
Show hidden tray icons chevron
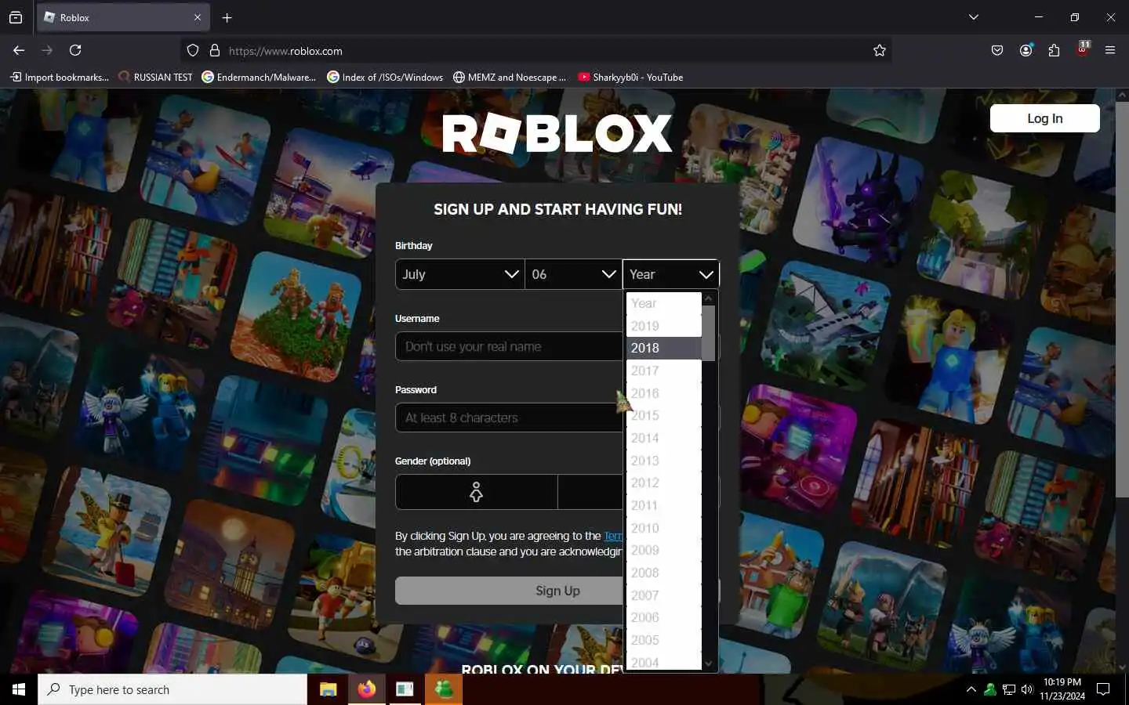[x=971, y=689]
